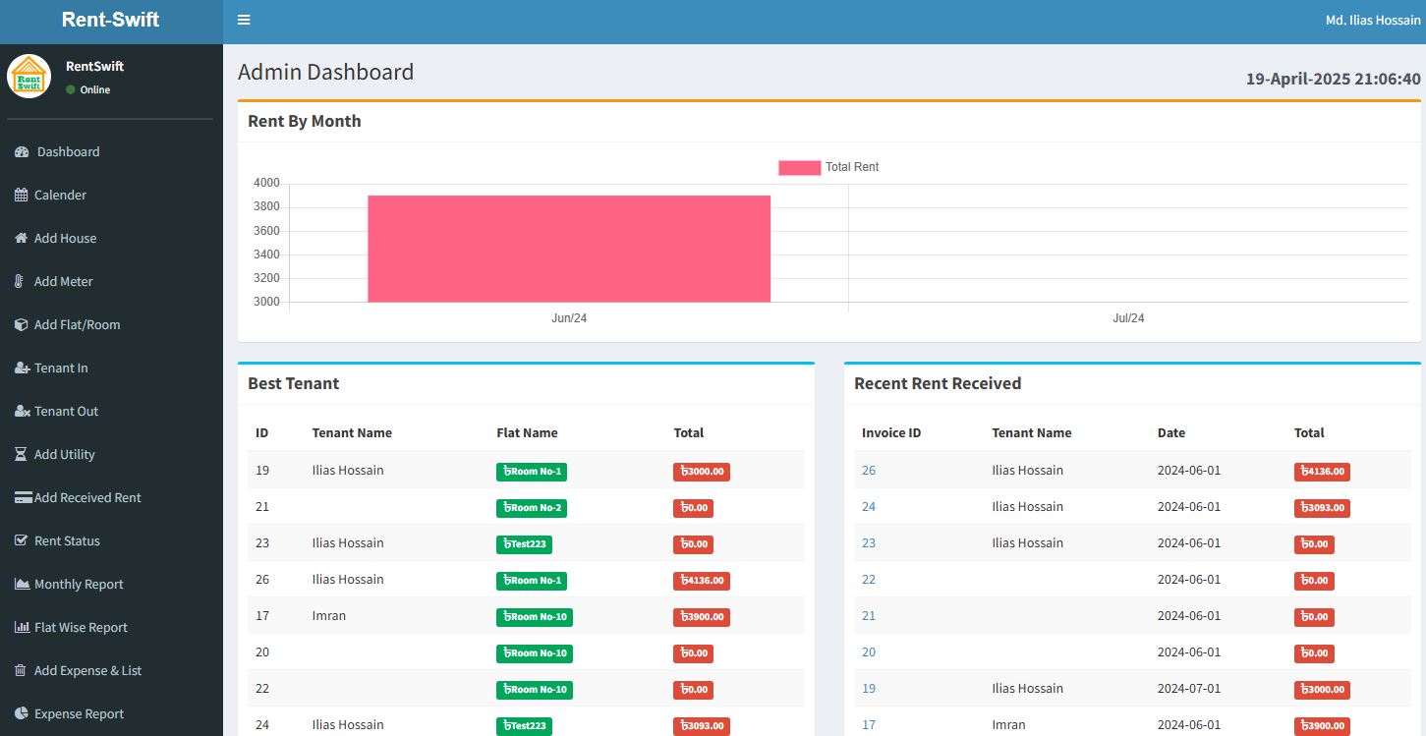1426x736 pixels.
Task: Open invoice 26 link
Action: [869, 471]
